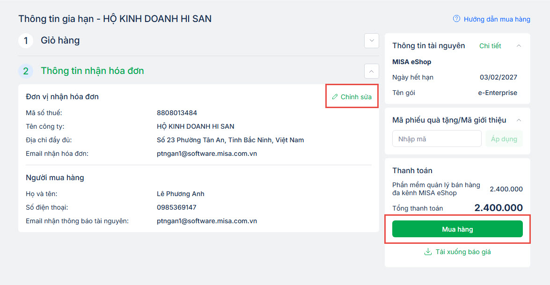Viewport: 550px width, 285px height.
Task: Click Chỉnh sửa to edit invoice info
Action: pos(356,97)
